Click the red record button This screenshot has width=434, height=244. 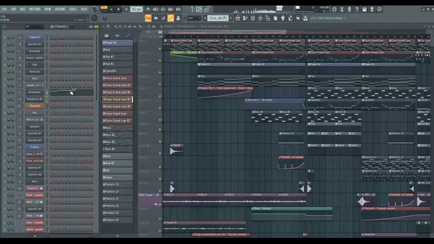[x=126, y=9]
